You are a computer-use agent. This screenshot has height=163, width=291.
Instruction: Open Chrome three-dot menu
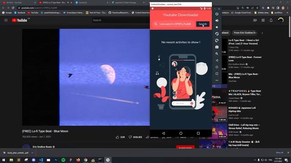(x=288, y=8)
